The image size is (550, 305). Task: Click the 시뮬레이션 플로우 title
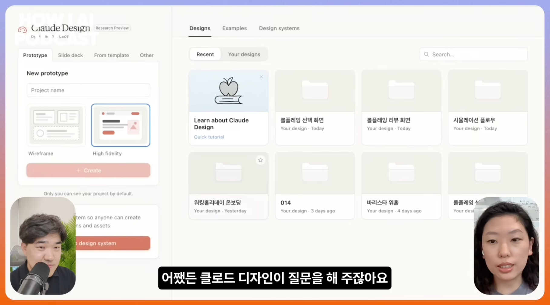point(474,120)
